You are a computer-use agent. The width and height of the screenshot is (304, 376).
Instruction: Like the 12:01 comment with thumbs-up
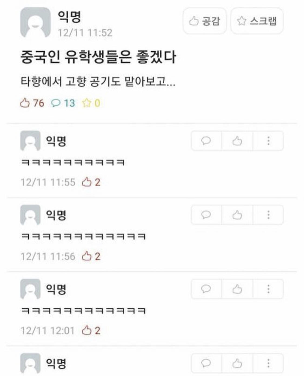237,289
